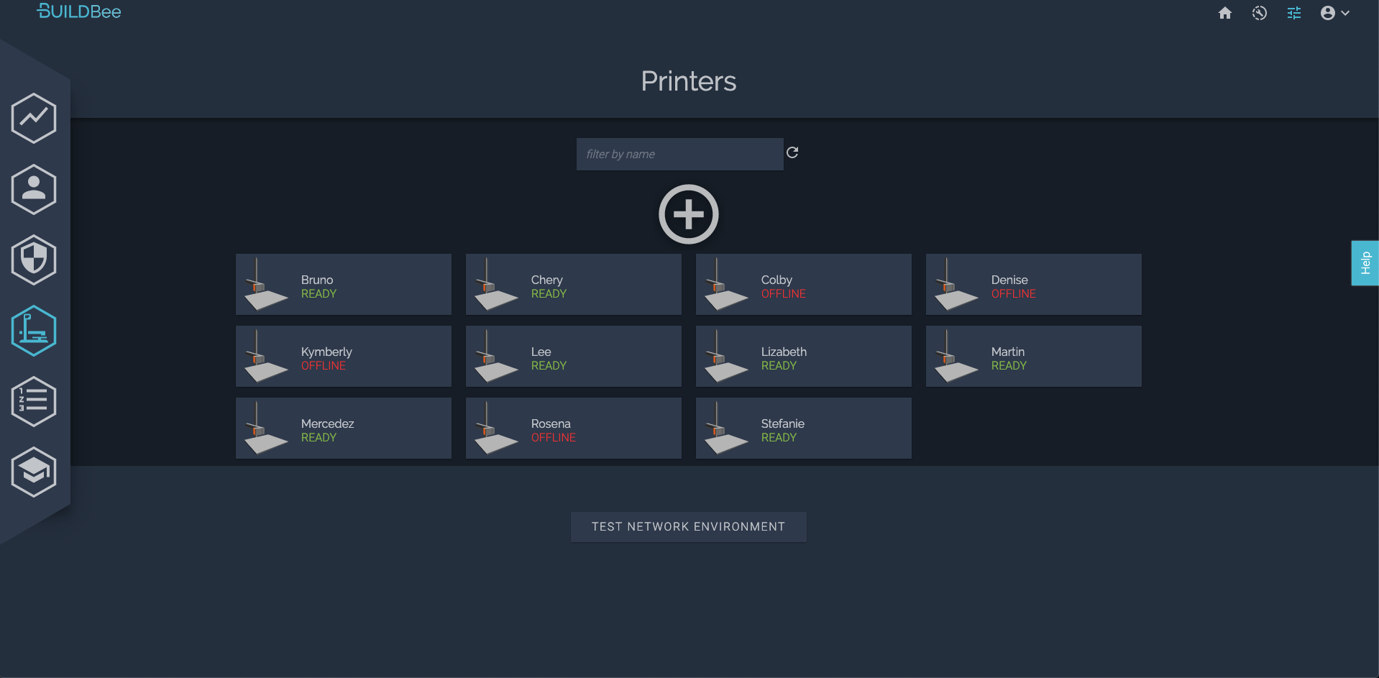Click the READY status under Lizabeth
The image size is (1379, 678).
pos(779,366)
